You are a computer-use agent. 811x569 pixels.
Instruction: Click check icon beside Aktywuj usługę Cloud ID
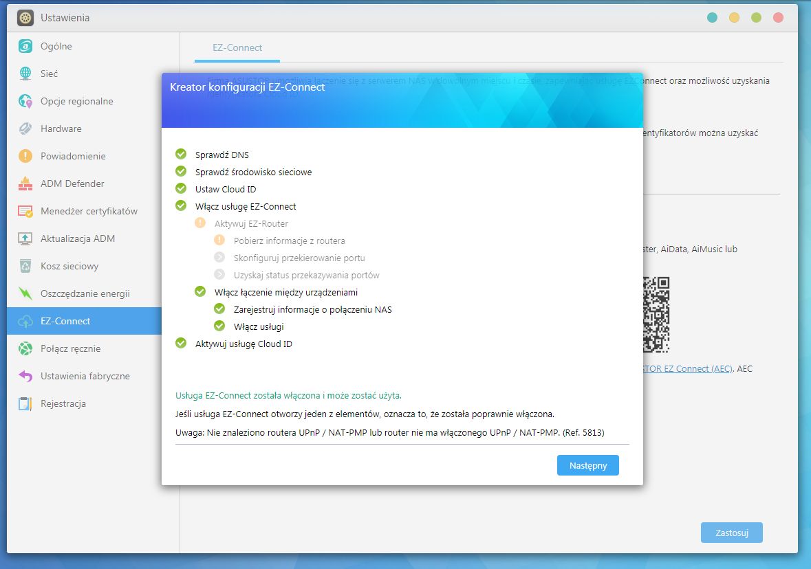point(181,343)
